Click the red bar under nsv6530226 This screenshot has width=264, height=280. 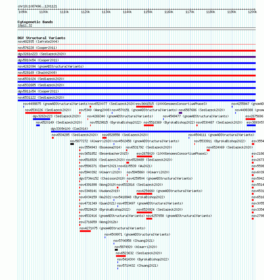tap(43, 113)
